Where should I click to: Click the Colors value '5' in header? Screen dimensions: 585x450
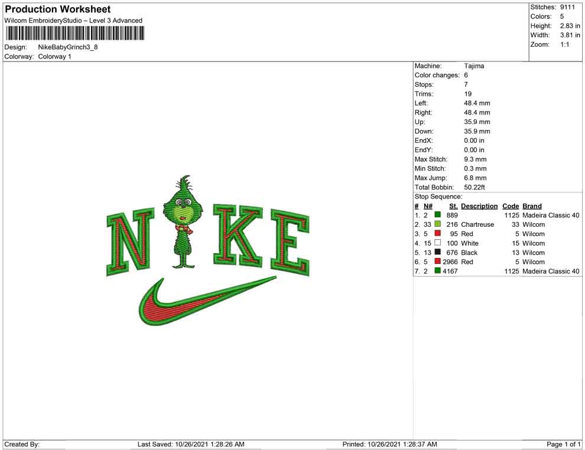(x=562, y=17)
